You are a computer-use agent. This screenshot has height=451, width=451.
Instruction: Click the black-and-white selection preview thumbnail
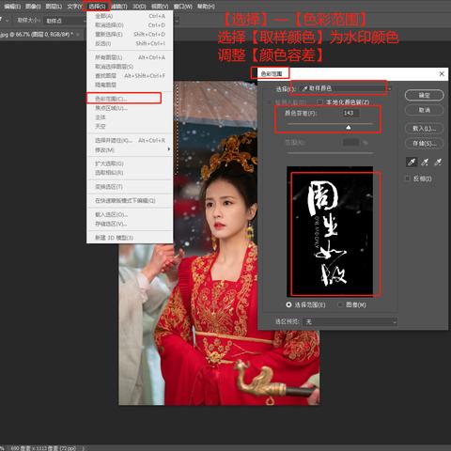click(330, 232)
